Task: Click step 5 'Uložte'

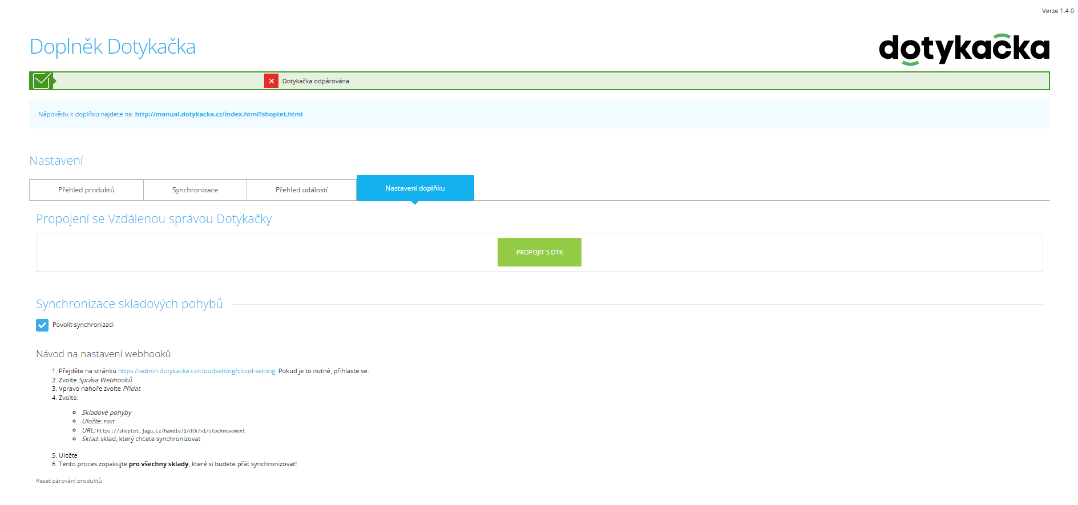Action: click(68, 455)
